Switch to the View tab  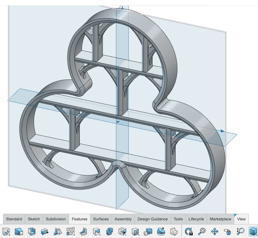(x=241, y=219)
